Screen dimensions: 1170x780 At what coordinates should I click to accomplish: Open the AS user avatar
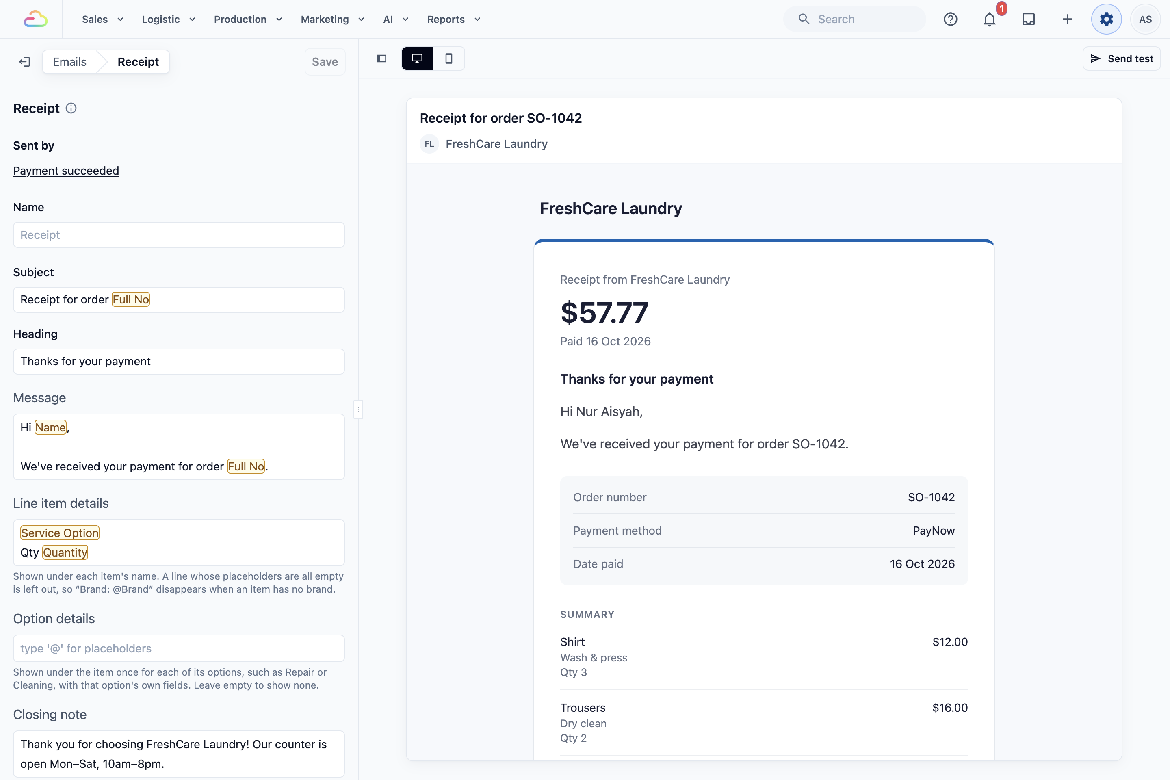pyautogui.click(x=1145, y=19)
